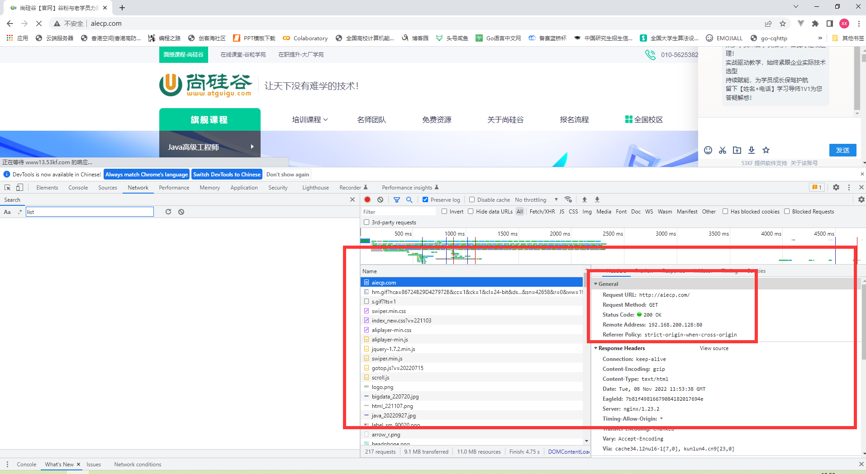
Task: Open the Lighthouse tab
Action: [x=315, y=187]
